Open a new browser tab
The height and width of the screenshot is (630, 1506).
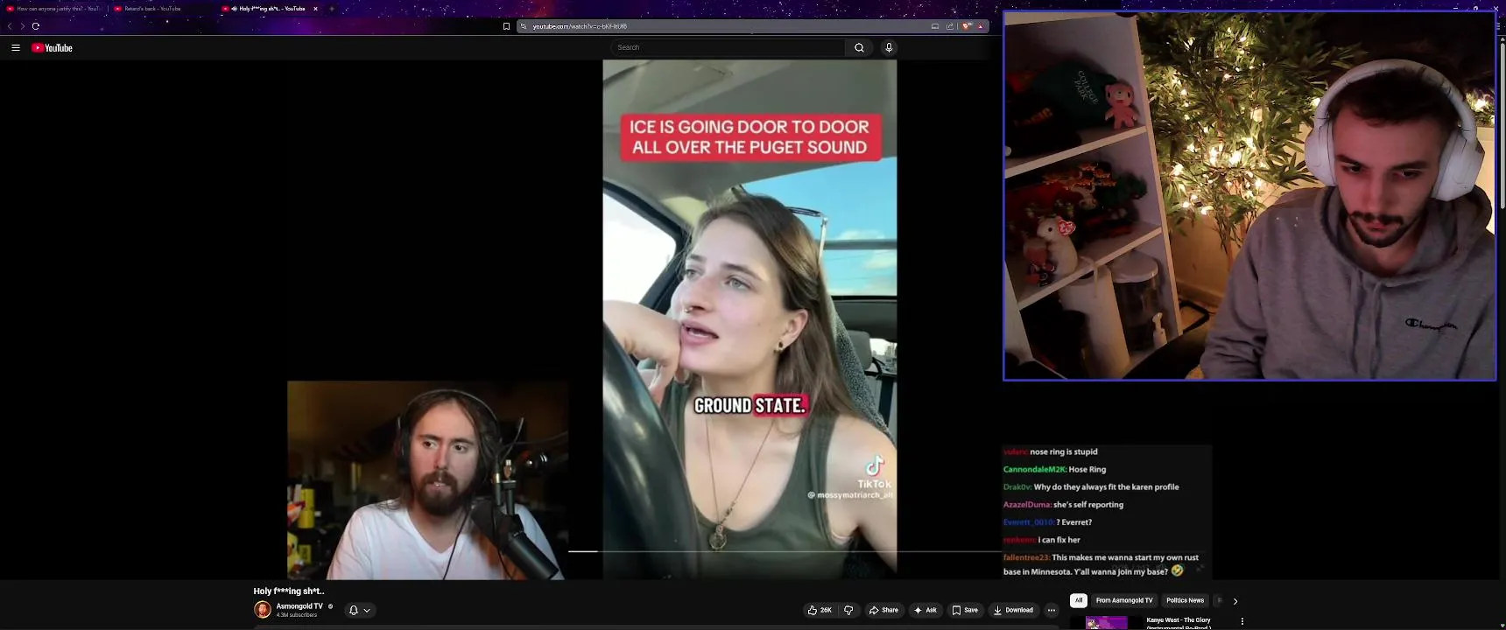coord(332,9)
